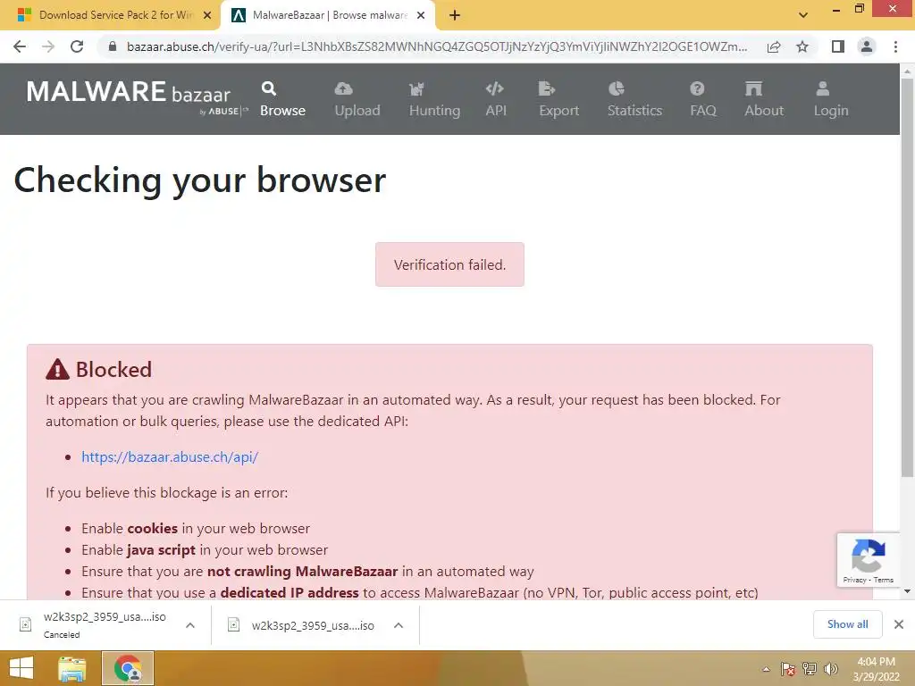Open reCAPTCHA Privacy link
The width and height of the screenshot is (915, 686).
(853, 580)
